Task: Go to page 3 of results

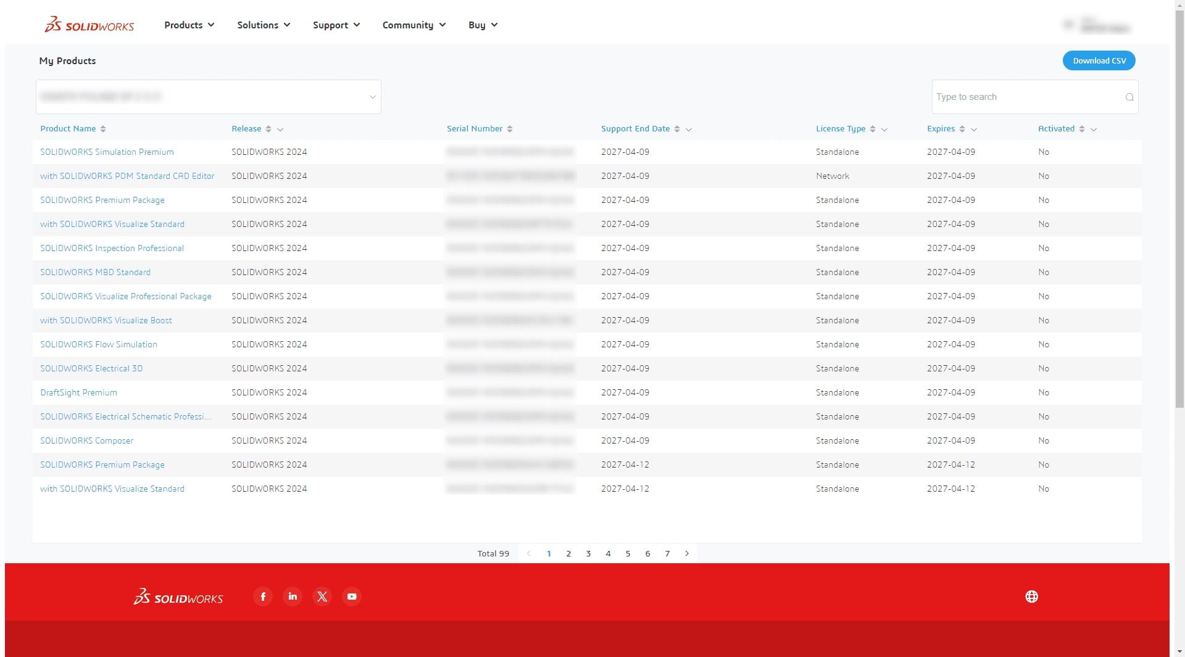Action: (x=588, y=553)
